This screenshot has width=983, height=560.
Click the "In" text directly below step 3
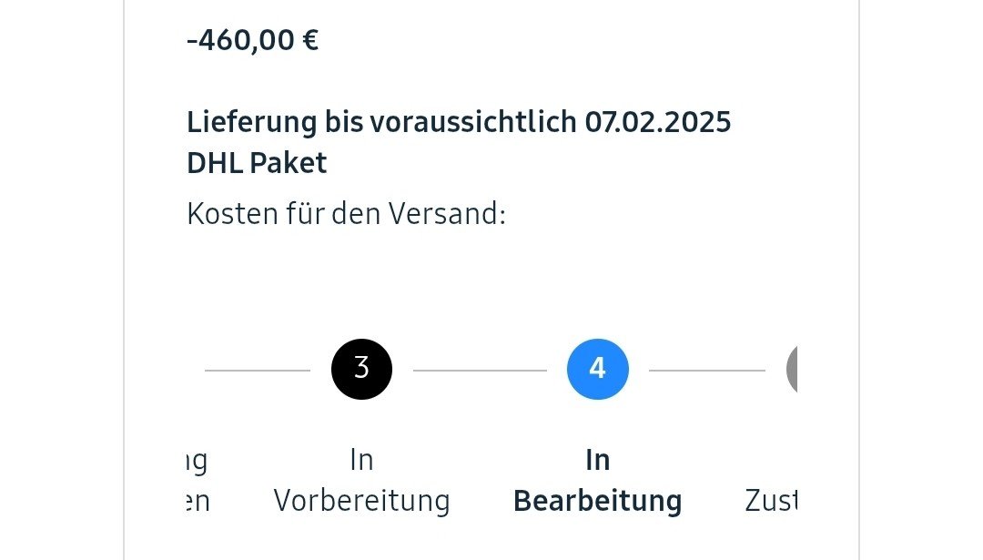361,460
